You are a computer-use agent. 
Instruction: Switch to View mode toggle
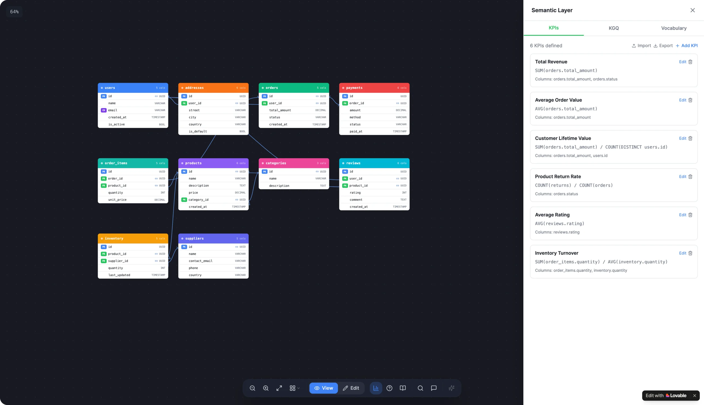pyautogui.click(x=323, y=388)
